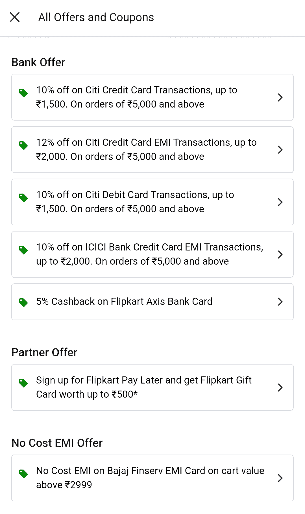Close the All Offers and Coupons screen
This screenshot has width=305, height=514.
(x=15, y=17)
